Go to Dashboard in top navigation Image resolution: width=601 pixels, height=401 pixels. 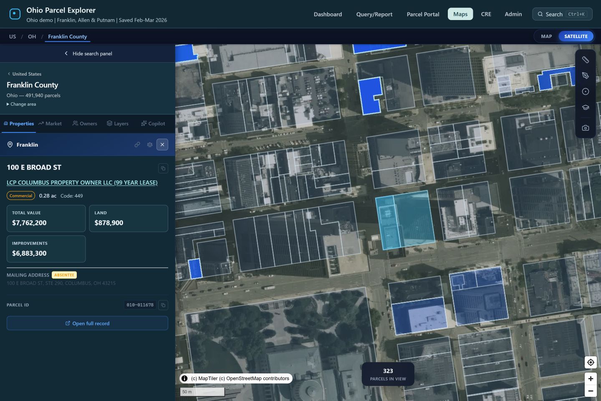point(328,14)
